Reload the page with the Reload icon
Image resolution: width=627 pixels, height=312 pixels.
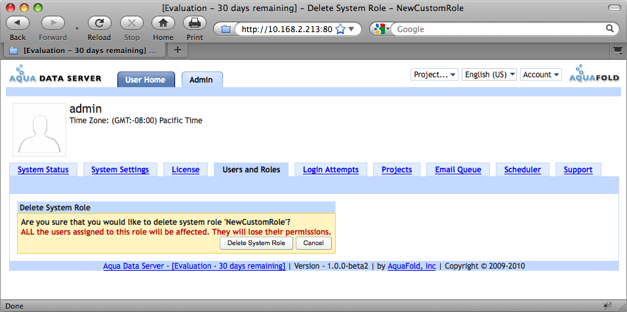[x=99, y=23]
